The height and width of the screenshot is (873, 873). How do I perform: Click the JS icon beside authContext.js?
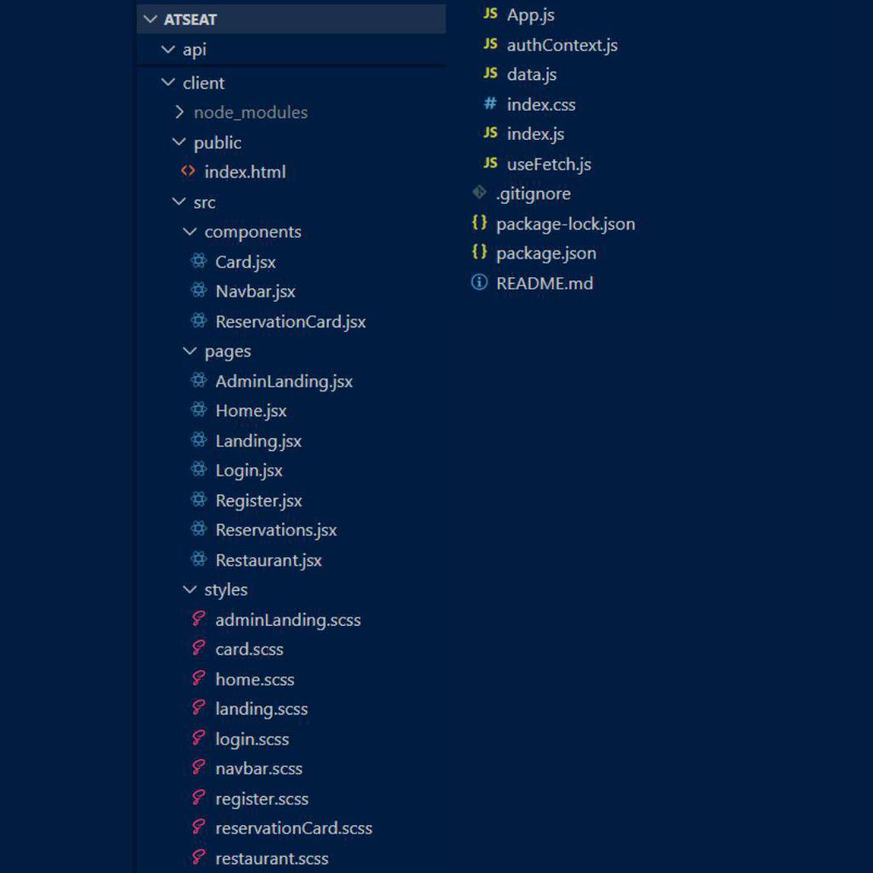pyautogui.click(x=490, y=43)
